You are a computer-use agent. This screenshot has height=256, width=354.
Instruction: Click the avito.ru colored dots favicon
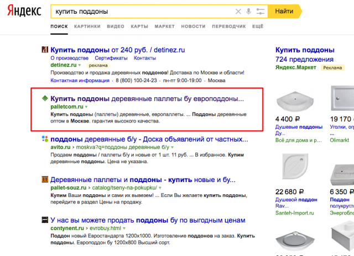coord(45,139)
